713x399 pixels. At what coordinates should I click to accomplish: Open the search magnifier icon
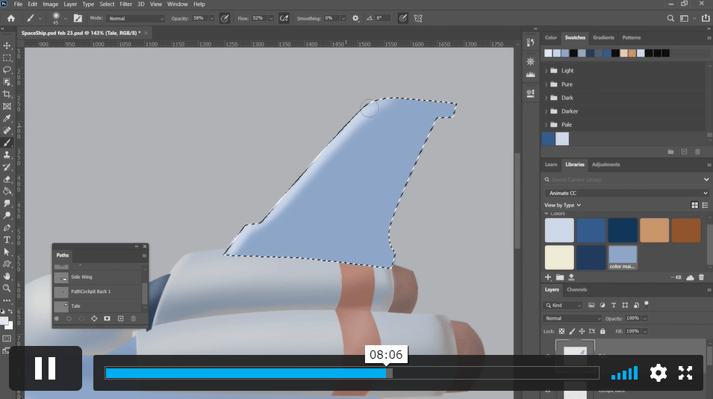click(670, 18)
